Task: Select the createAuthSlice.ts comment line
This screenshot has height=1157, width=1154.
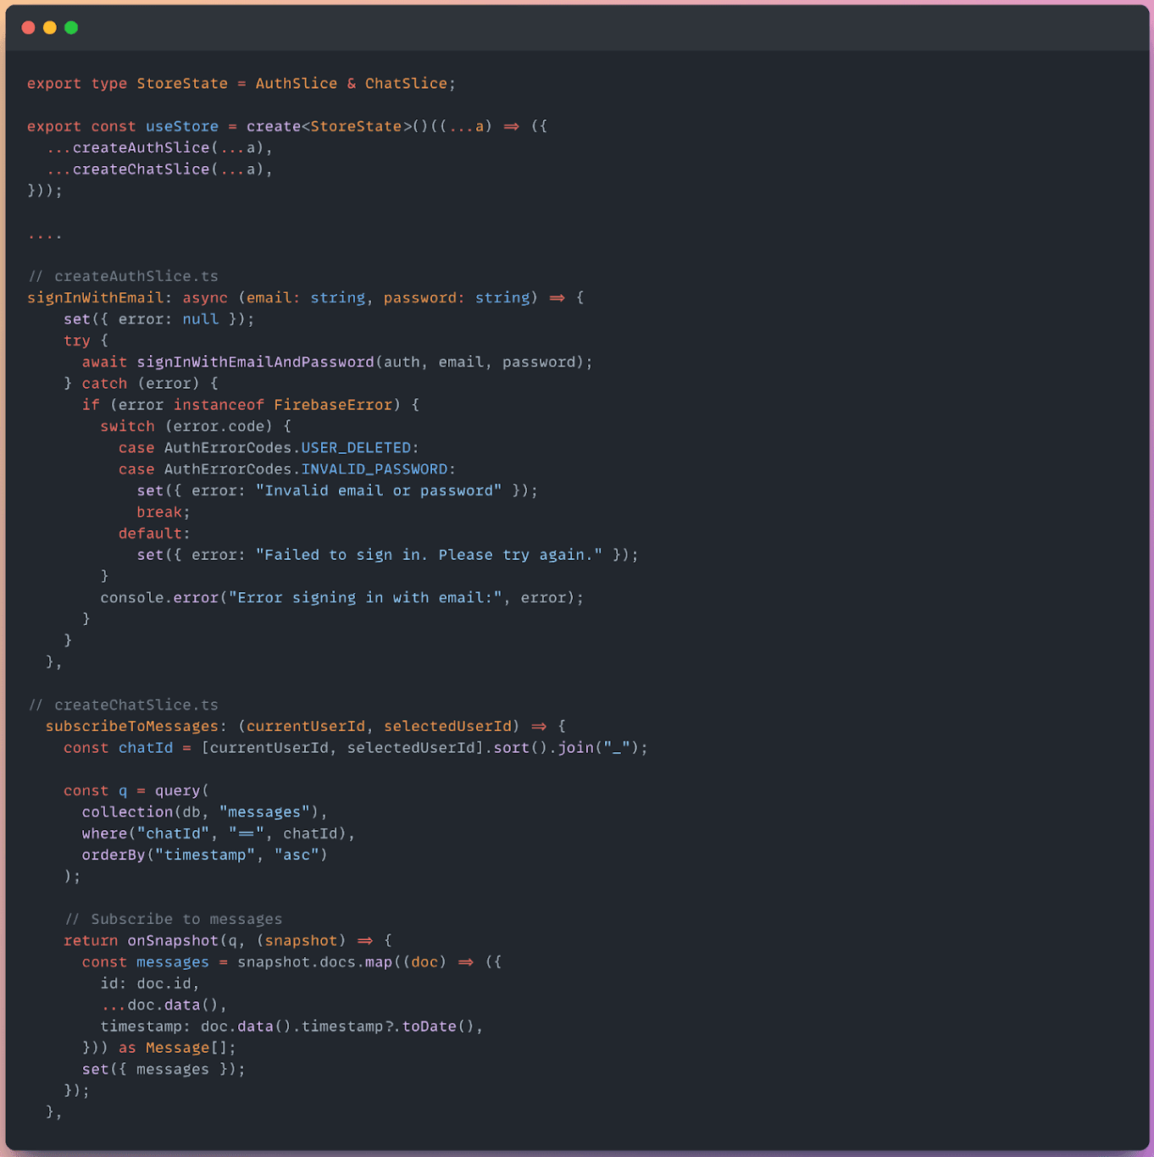Action: click(123, 275)
